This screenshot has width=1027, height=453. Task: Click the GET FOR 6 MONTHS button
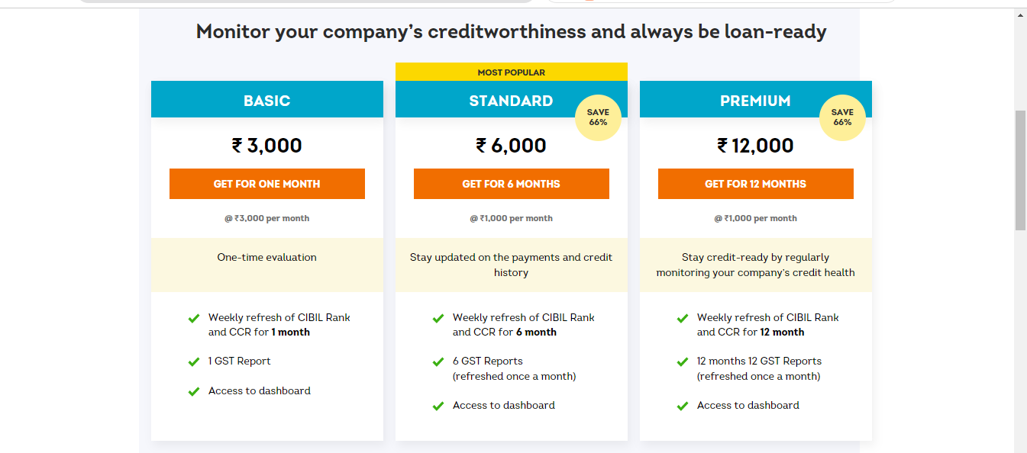[x=511, y=184]
